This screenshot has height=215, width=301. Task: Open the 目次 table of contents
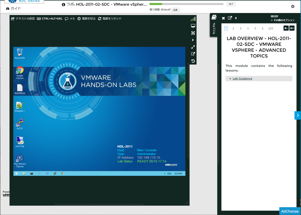point(274,16)
